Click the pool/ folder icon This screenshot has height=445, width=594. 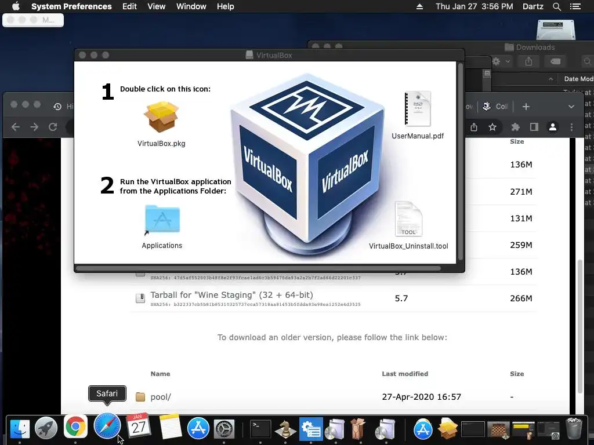click(140, 397)
